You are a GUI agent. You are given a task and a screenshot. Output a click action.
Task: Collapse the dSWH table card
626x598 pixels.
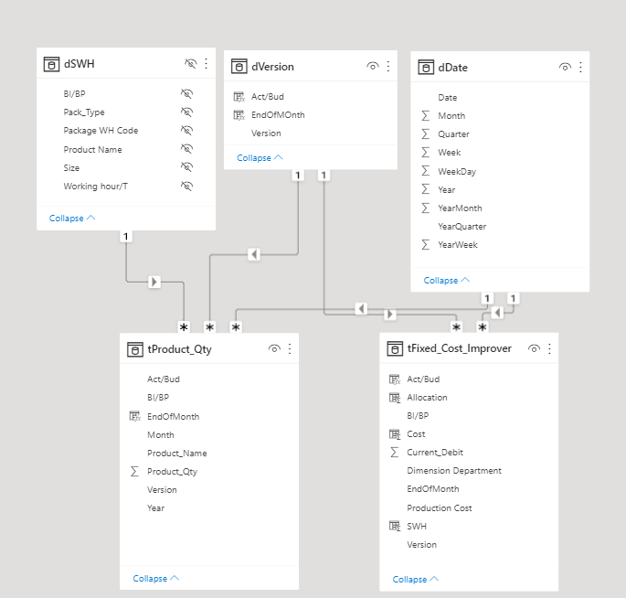point(72,219)
